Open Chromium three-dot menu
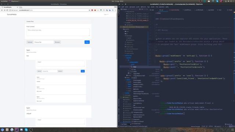The image size is (235, 132). [x=116, y=10]
